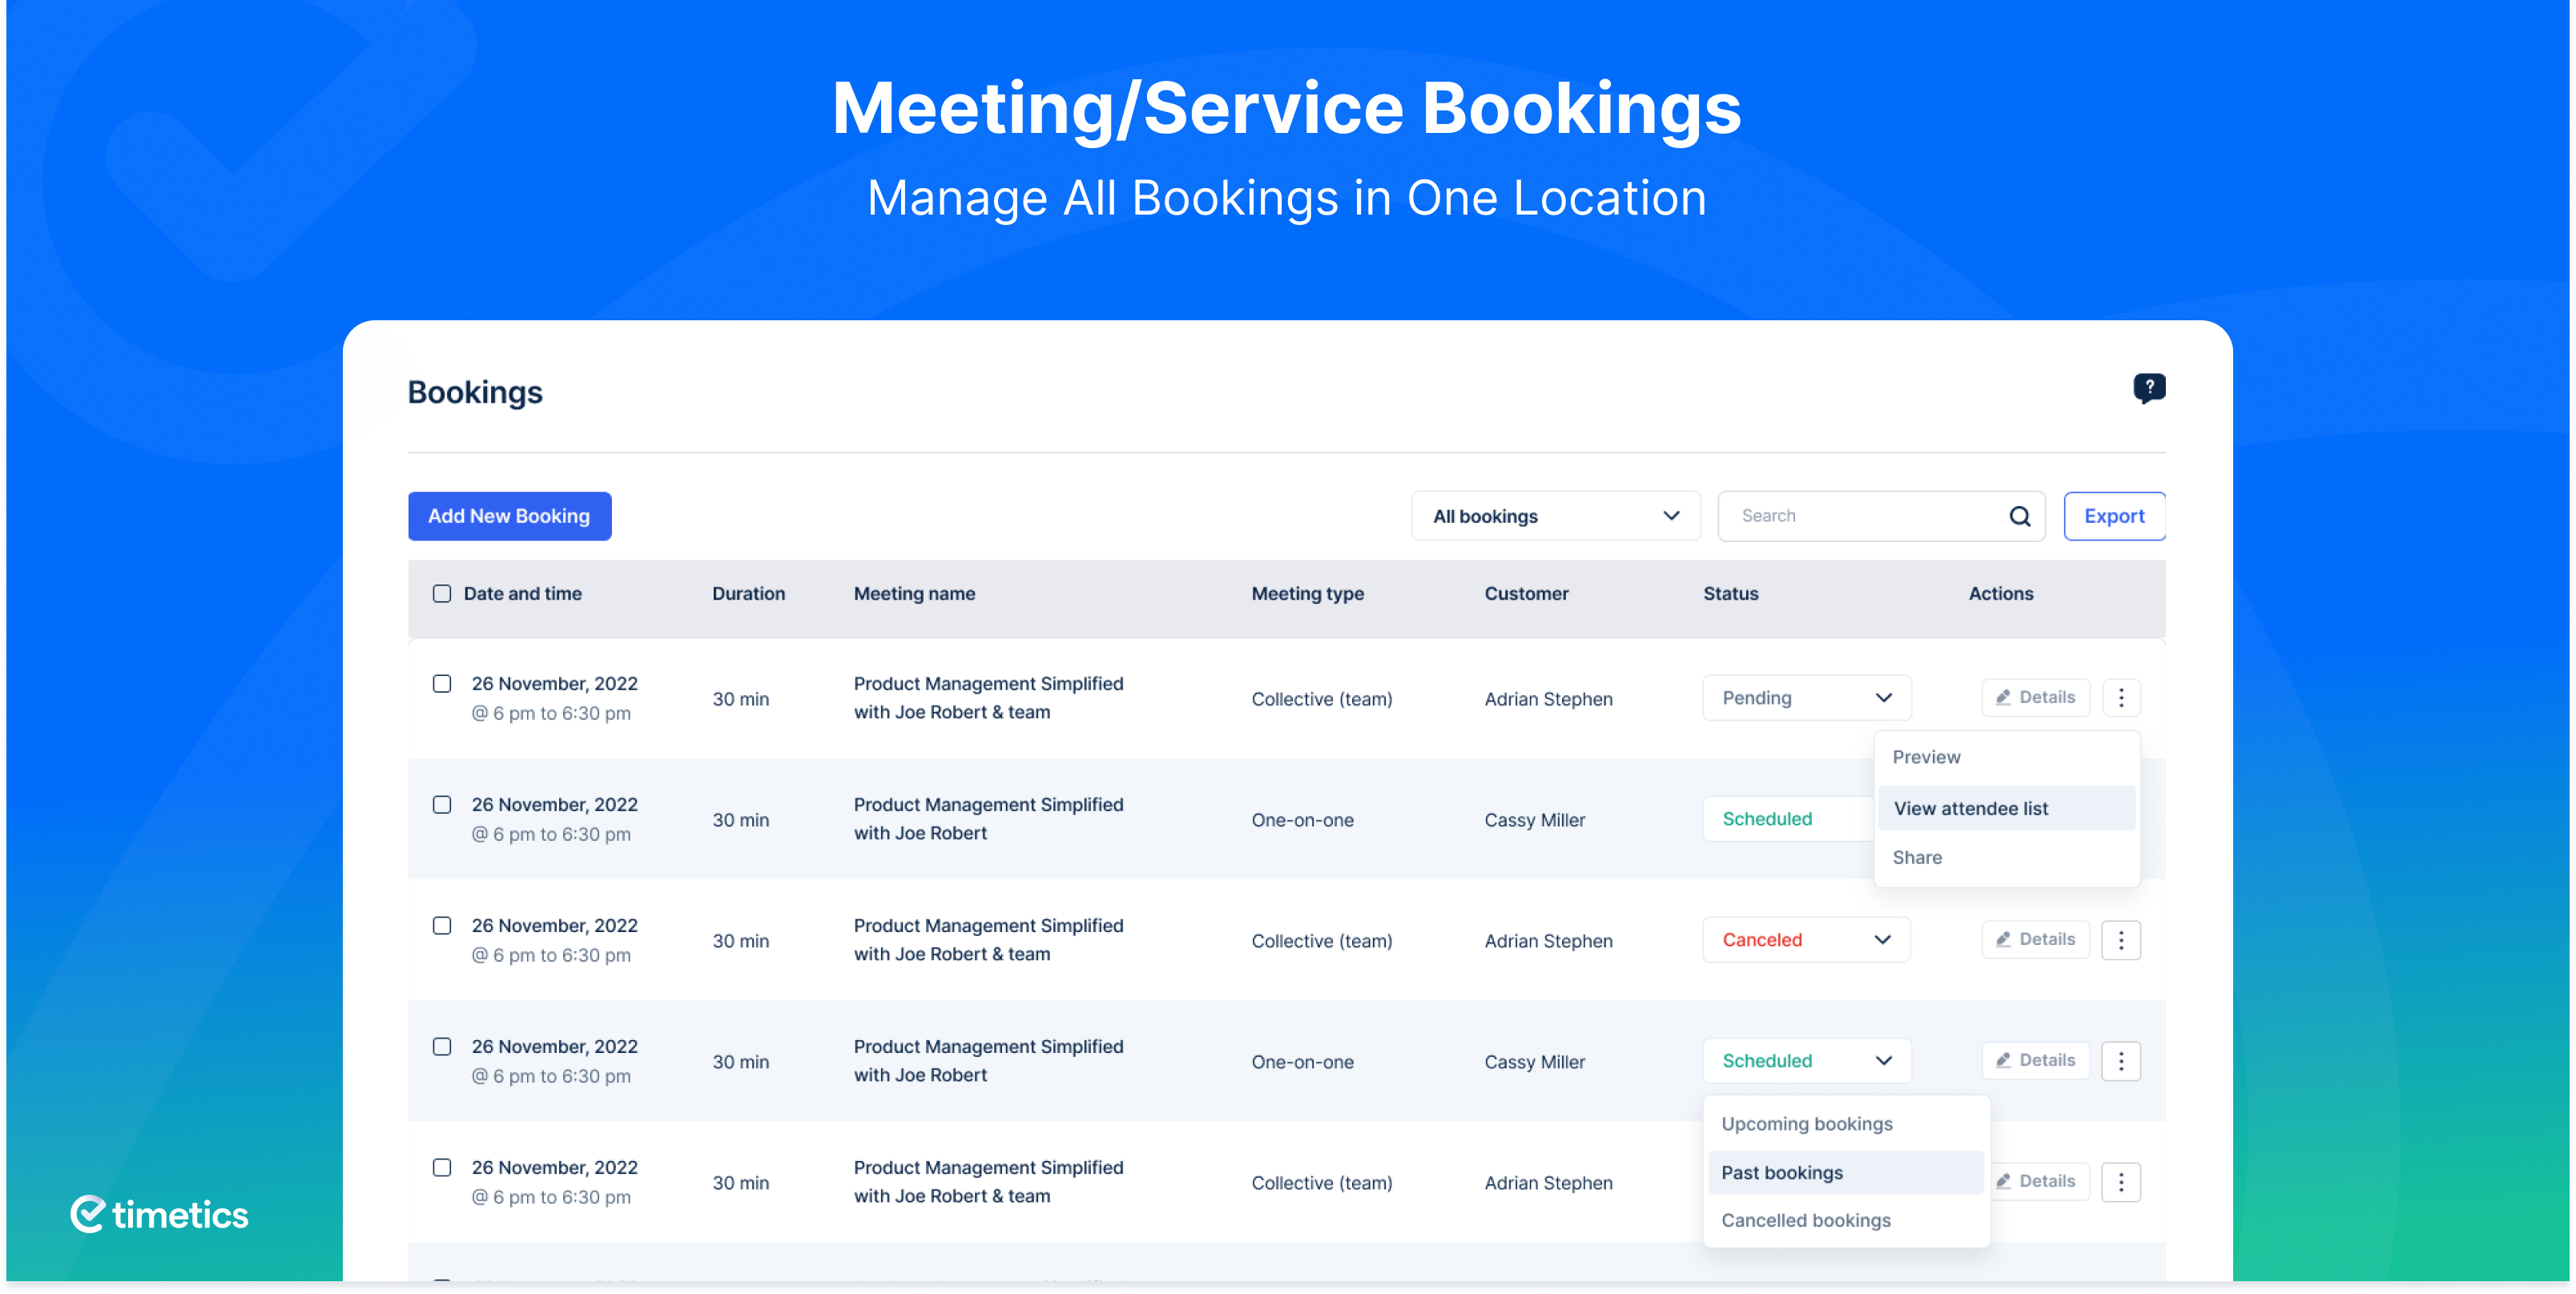The width and height of the screenshot is (2576, 1294).
Task: Click the Meeting type column header
Action: [1307, 594]
